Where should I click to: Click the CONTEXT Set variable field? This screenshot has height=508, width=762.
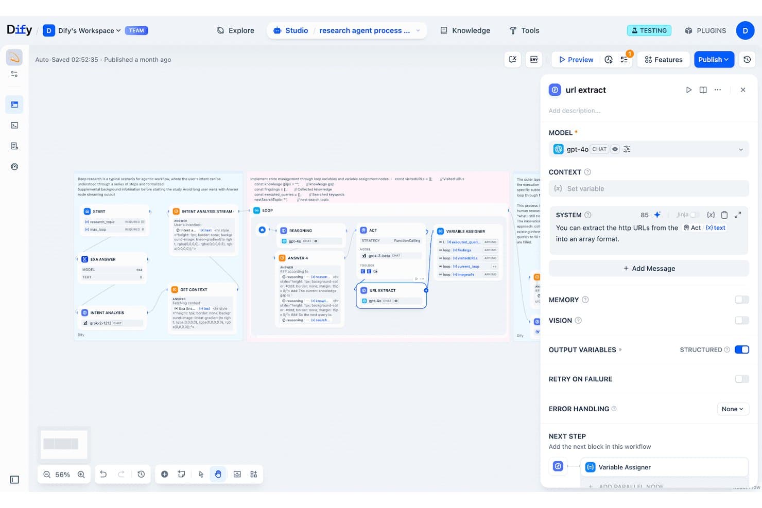(649, 188)
